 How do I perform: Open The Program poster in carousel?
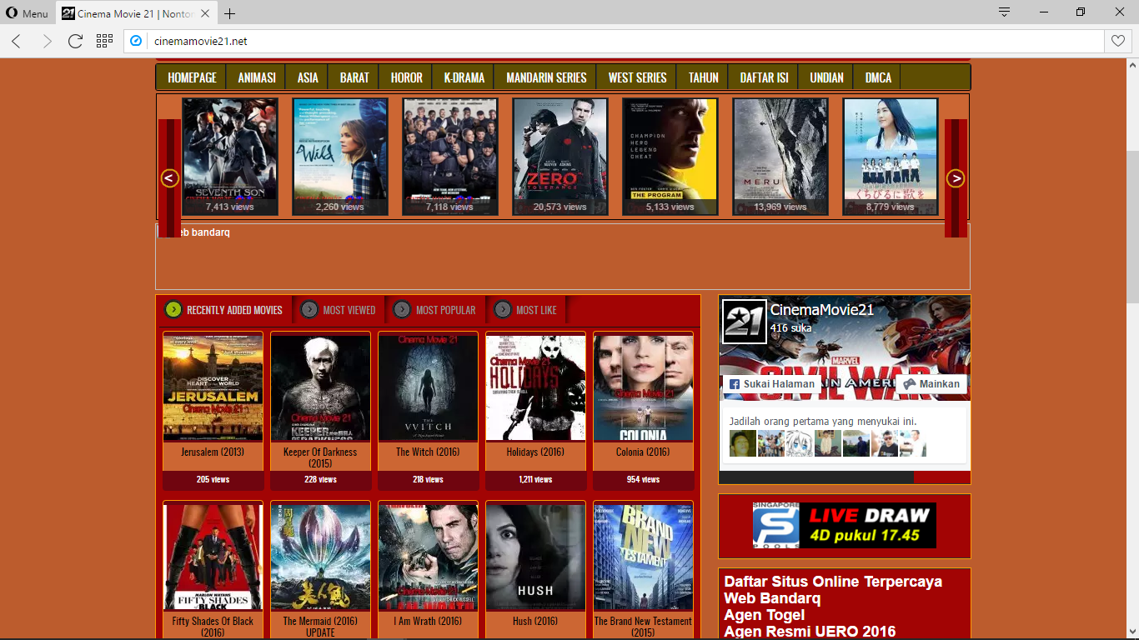click(670, 157)
